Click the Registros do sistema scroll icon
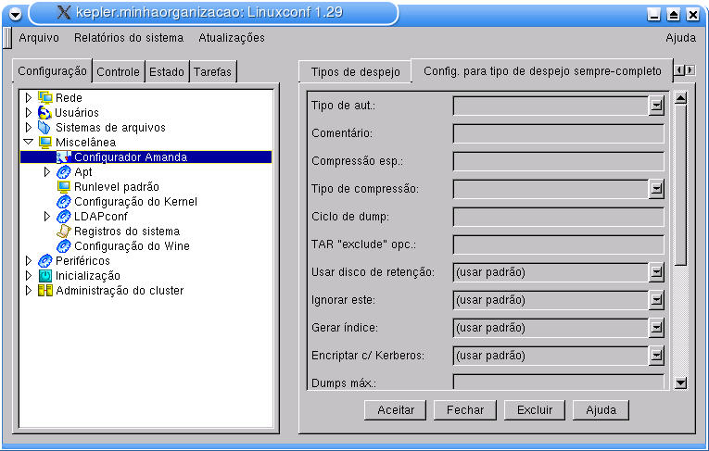The height and width of the screenshot is (451, 709). click(64, 232)
